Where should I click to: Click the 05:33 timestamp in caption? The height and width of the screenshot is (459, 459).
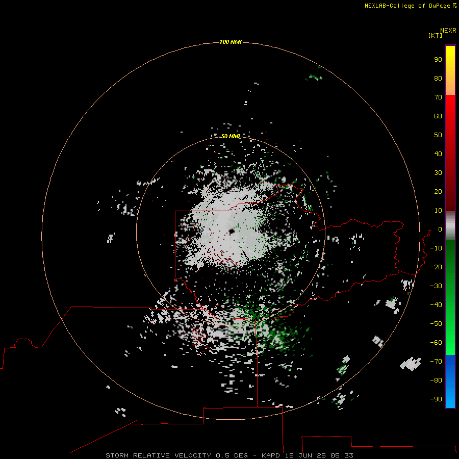tap(342, 455)
